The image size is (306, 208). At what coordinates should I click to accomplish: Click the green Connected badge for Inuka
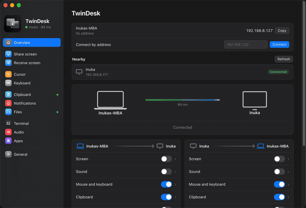[x=278, y=72]
